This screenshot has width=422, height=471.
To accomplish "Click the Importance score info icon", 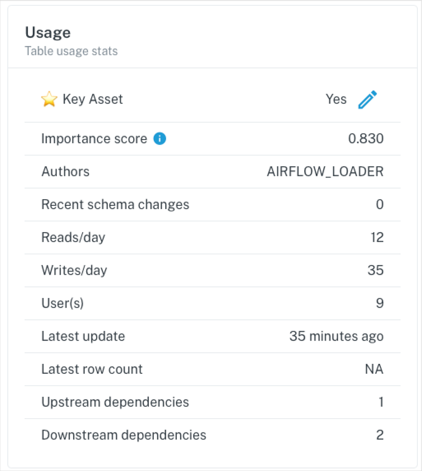I will pyautogui.click(x=159, y=139).
